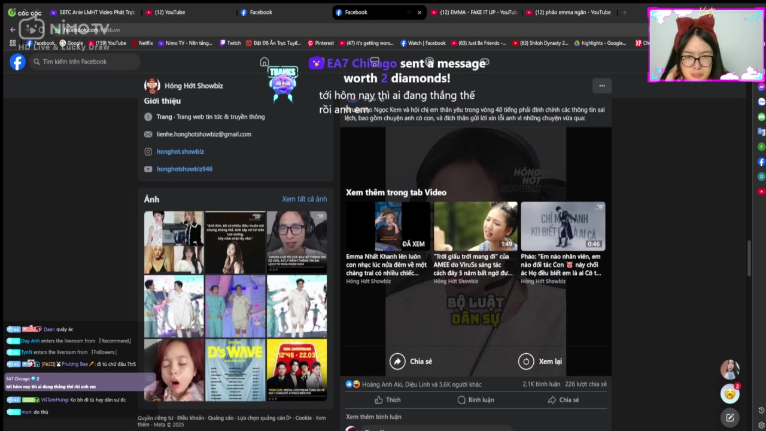Viewport: 766px width, 431px height.
Task: Click Xem tất cả ảnh link
Action: 305,199
